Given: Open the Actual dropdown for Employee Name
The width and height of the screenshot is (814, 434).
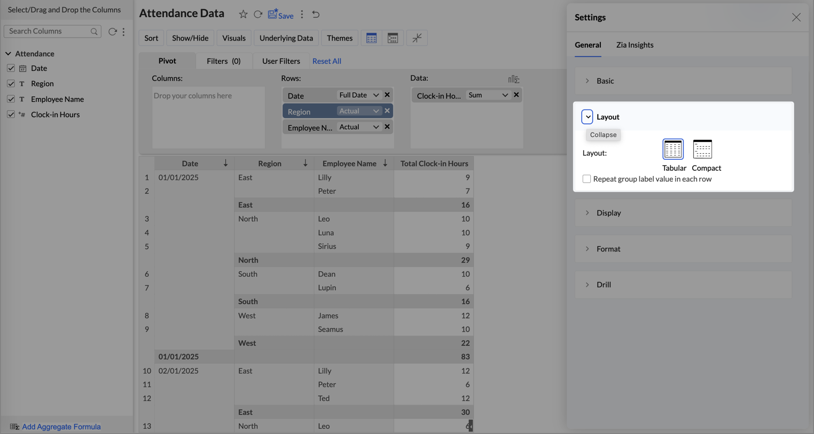Looking at the screenshot, I should 359,127.
